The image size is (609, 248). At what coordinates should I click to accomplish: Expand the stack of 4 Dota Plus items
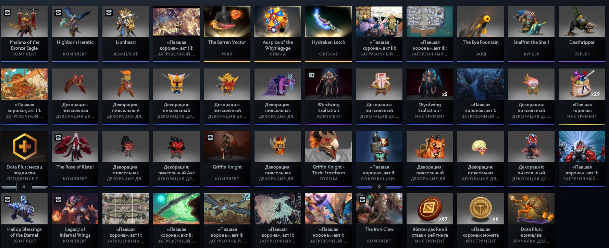24,187
